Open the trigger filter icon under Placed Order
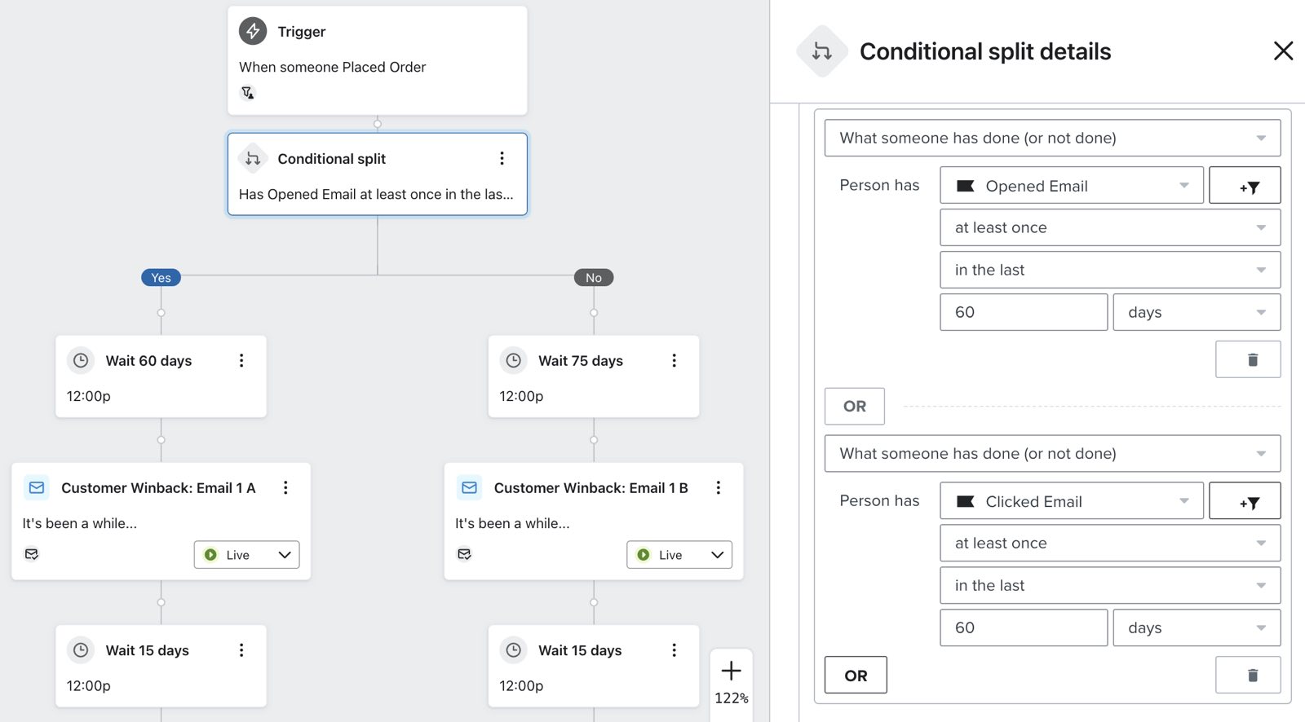Image resolution: width=1305 pixels, height=722 pixels. [x=248, y=93]
